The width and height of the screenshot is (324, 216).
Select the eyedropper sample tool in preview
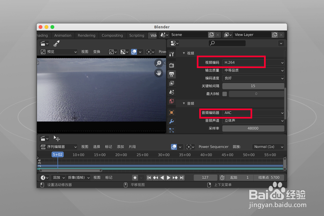pyautogui.click(x=56, y=43)
